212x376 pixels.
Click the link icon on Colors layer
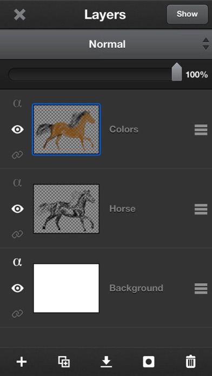tap(17, 155)
